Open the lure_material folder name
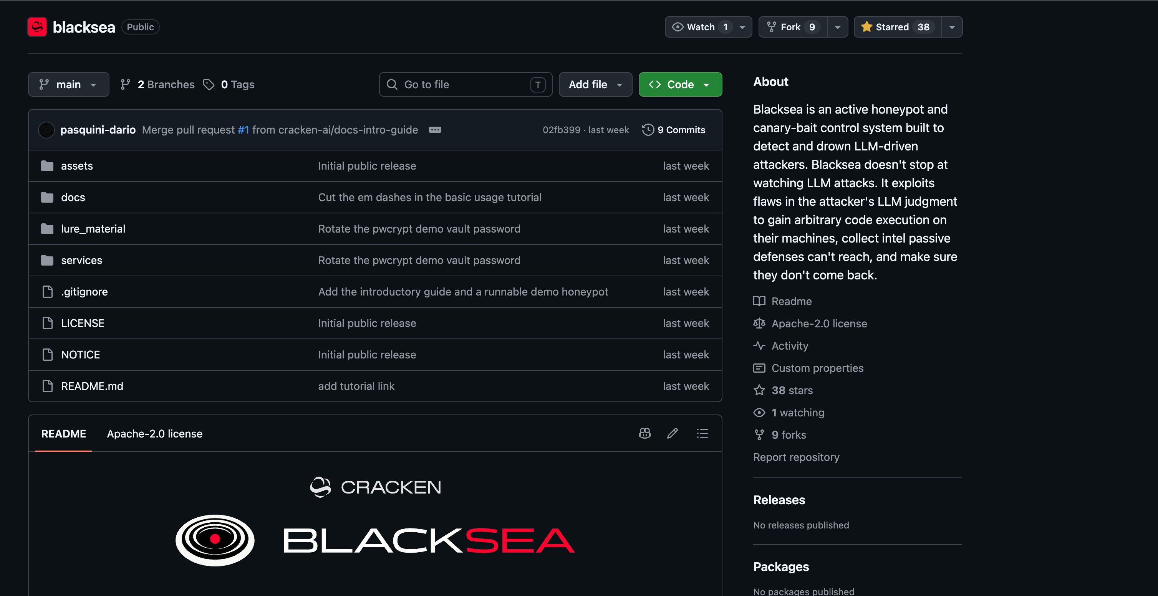This screenshot has width=1158, height=596. click(93, 229)
